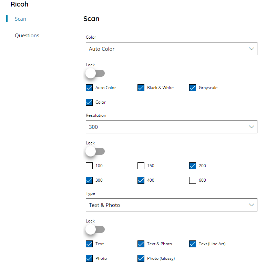Uncheck the 400 resolution checkbox
The height and width of the screenshot is (266, 266).
(141, 180)
